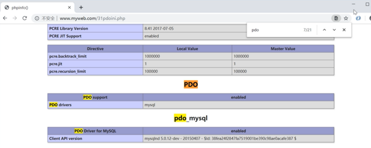Image resolution: width=371 pixels, height=148 pixels.
Task: Click the PDO Driver for MySQL cell
Action: pos(95,131)
